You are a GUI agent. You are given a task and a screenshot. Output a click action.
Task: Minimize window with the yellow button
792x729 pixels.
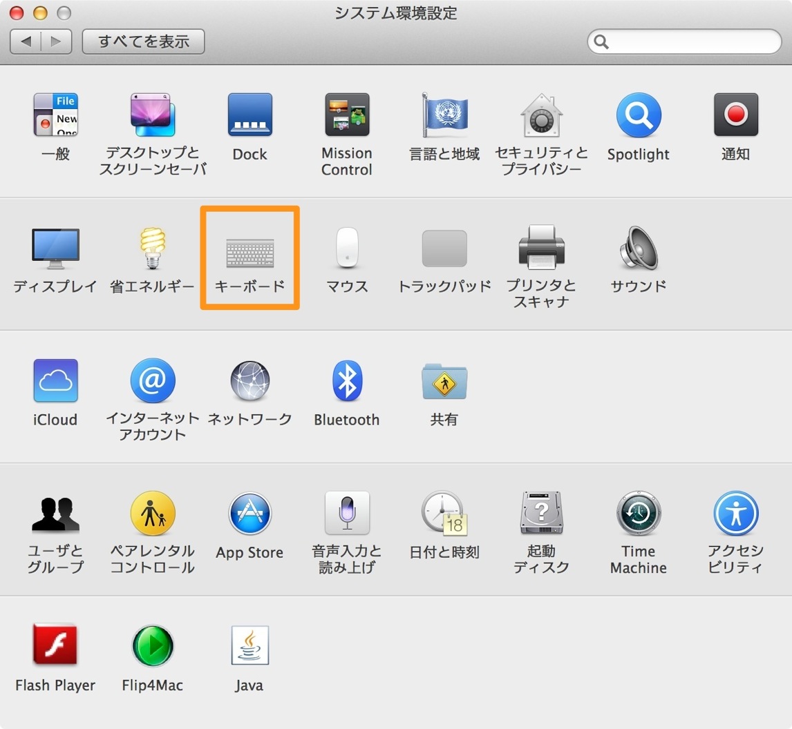(40, 12)
